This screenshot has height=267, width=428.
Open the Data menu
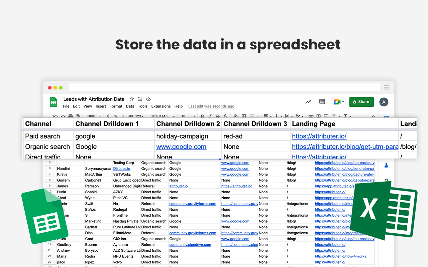pyautogui.click(x=130, y=106)
